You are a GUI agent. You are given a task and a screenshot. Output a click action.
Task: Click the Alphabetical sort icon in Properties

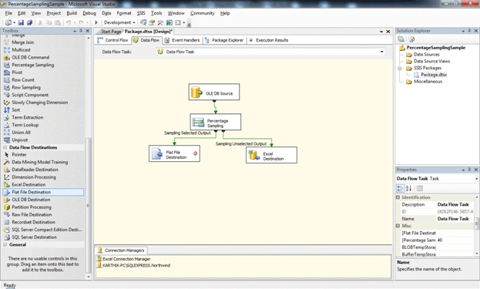(x=408, y=188)
